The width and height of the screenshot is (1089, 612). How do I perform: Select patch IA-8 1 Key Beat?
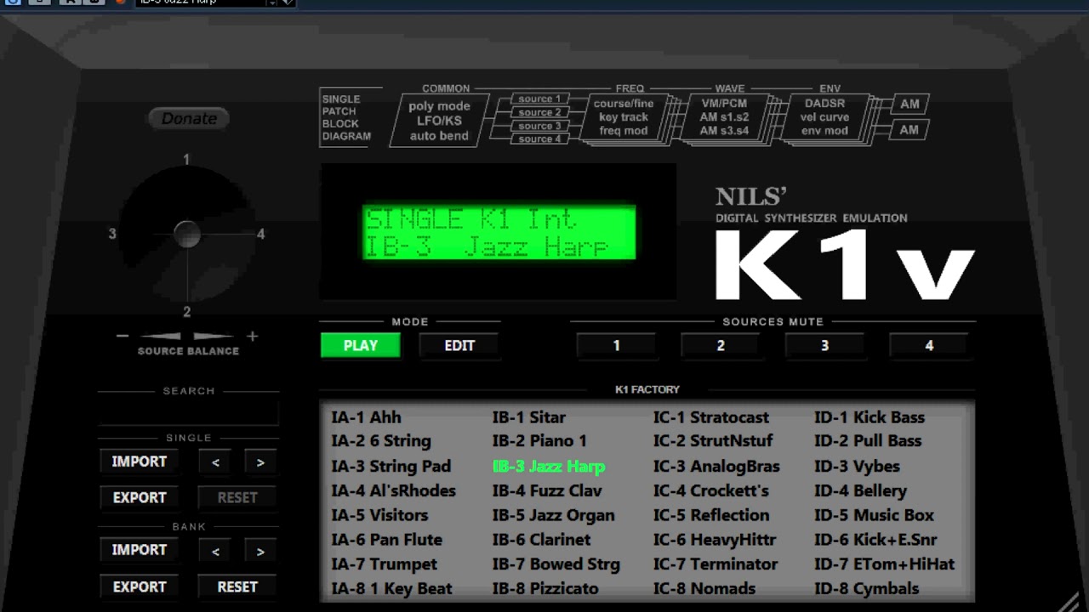[x=391, y=588]
